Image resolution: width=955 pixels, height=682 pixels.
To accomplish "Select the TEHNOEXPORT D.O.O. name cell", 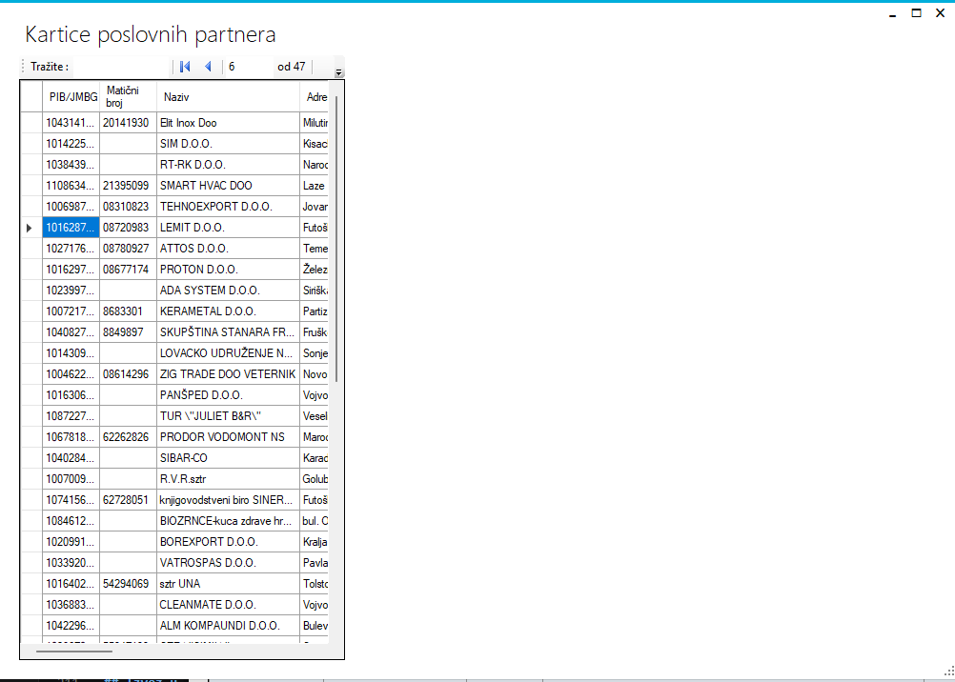I will click(227, 207).
